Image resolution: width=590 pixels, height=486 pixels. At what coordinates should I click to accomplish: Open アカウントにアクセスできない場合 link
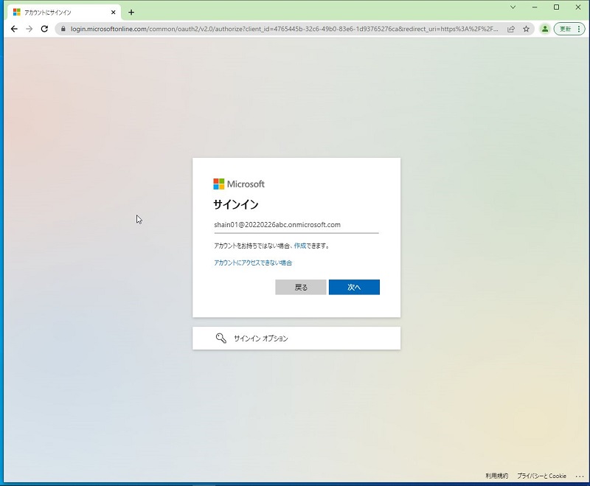253,263
